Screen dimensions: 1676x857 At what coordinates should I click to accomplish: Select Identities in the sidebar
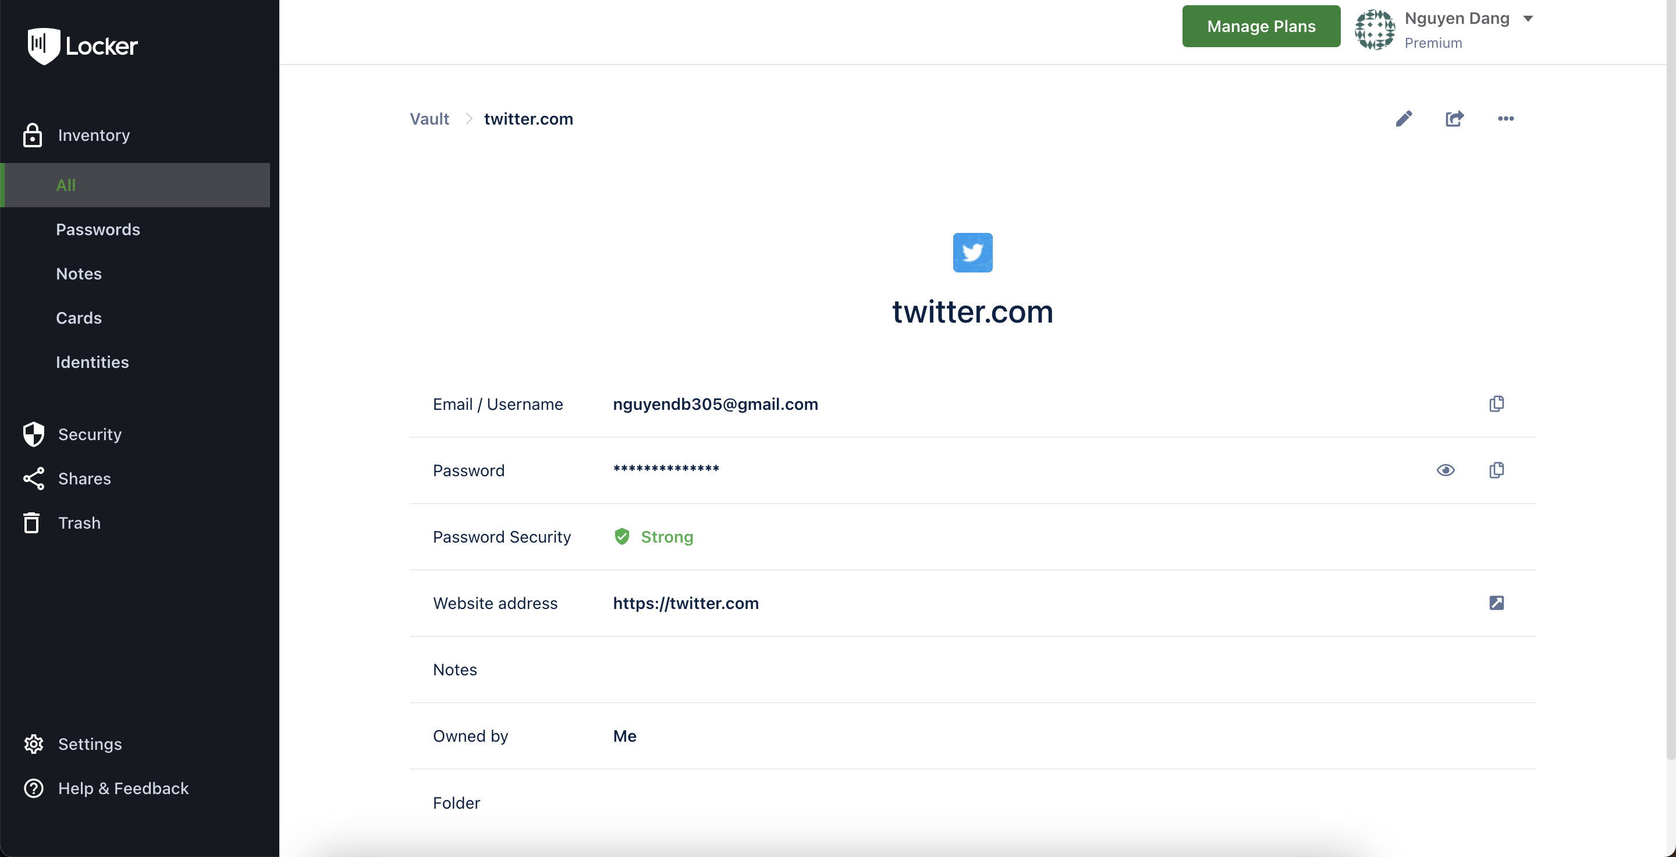(92, 362)
